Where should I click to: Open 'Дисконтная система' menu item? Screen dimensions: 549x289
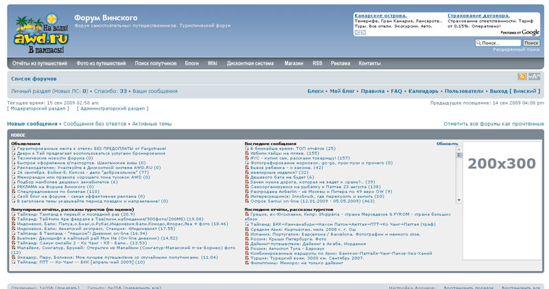pyautogui.click(x=250, y=63)
